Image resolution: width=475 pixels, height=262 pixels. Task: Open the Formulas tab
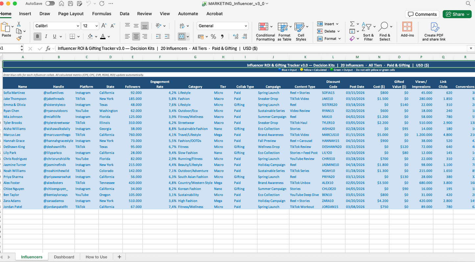pos(102,14)
